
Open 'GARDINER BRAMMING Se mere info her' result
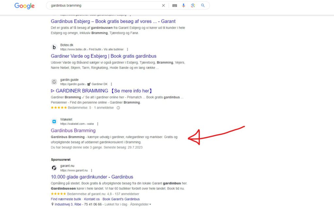pyautogui.click(x=102, y=91)
